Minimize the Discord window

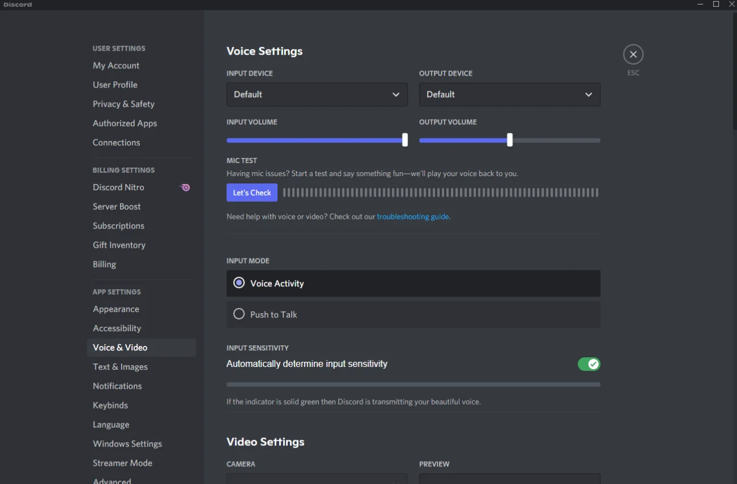tap(700, 5)
